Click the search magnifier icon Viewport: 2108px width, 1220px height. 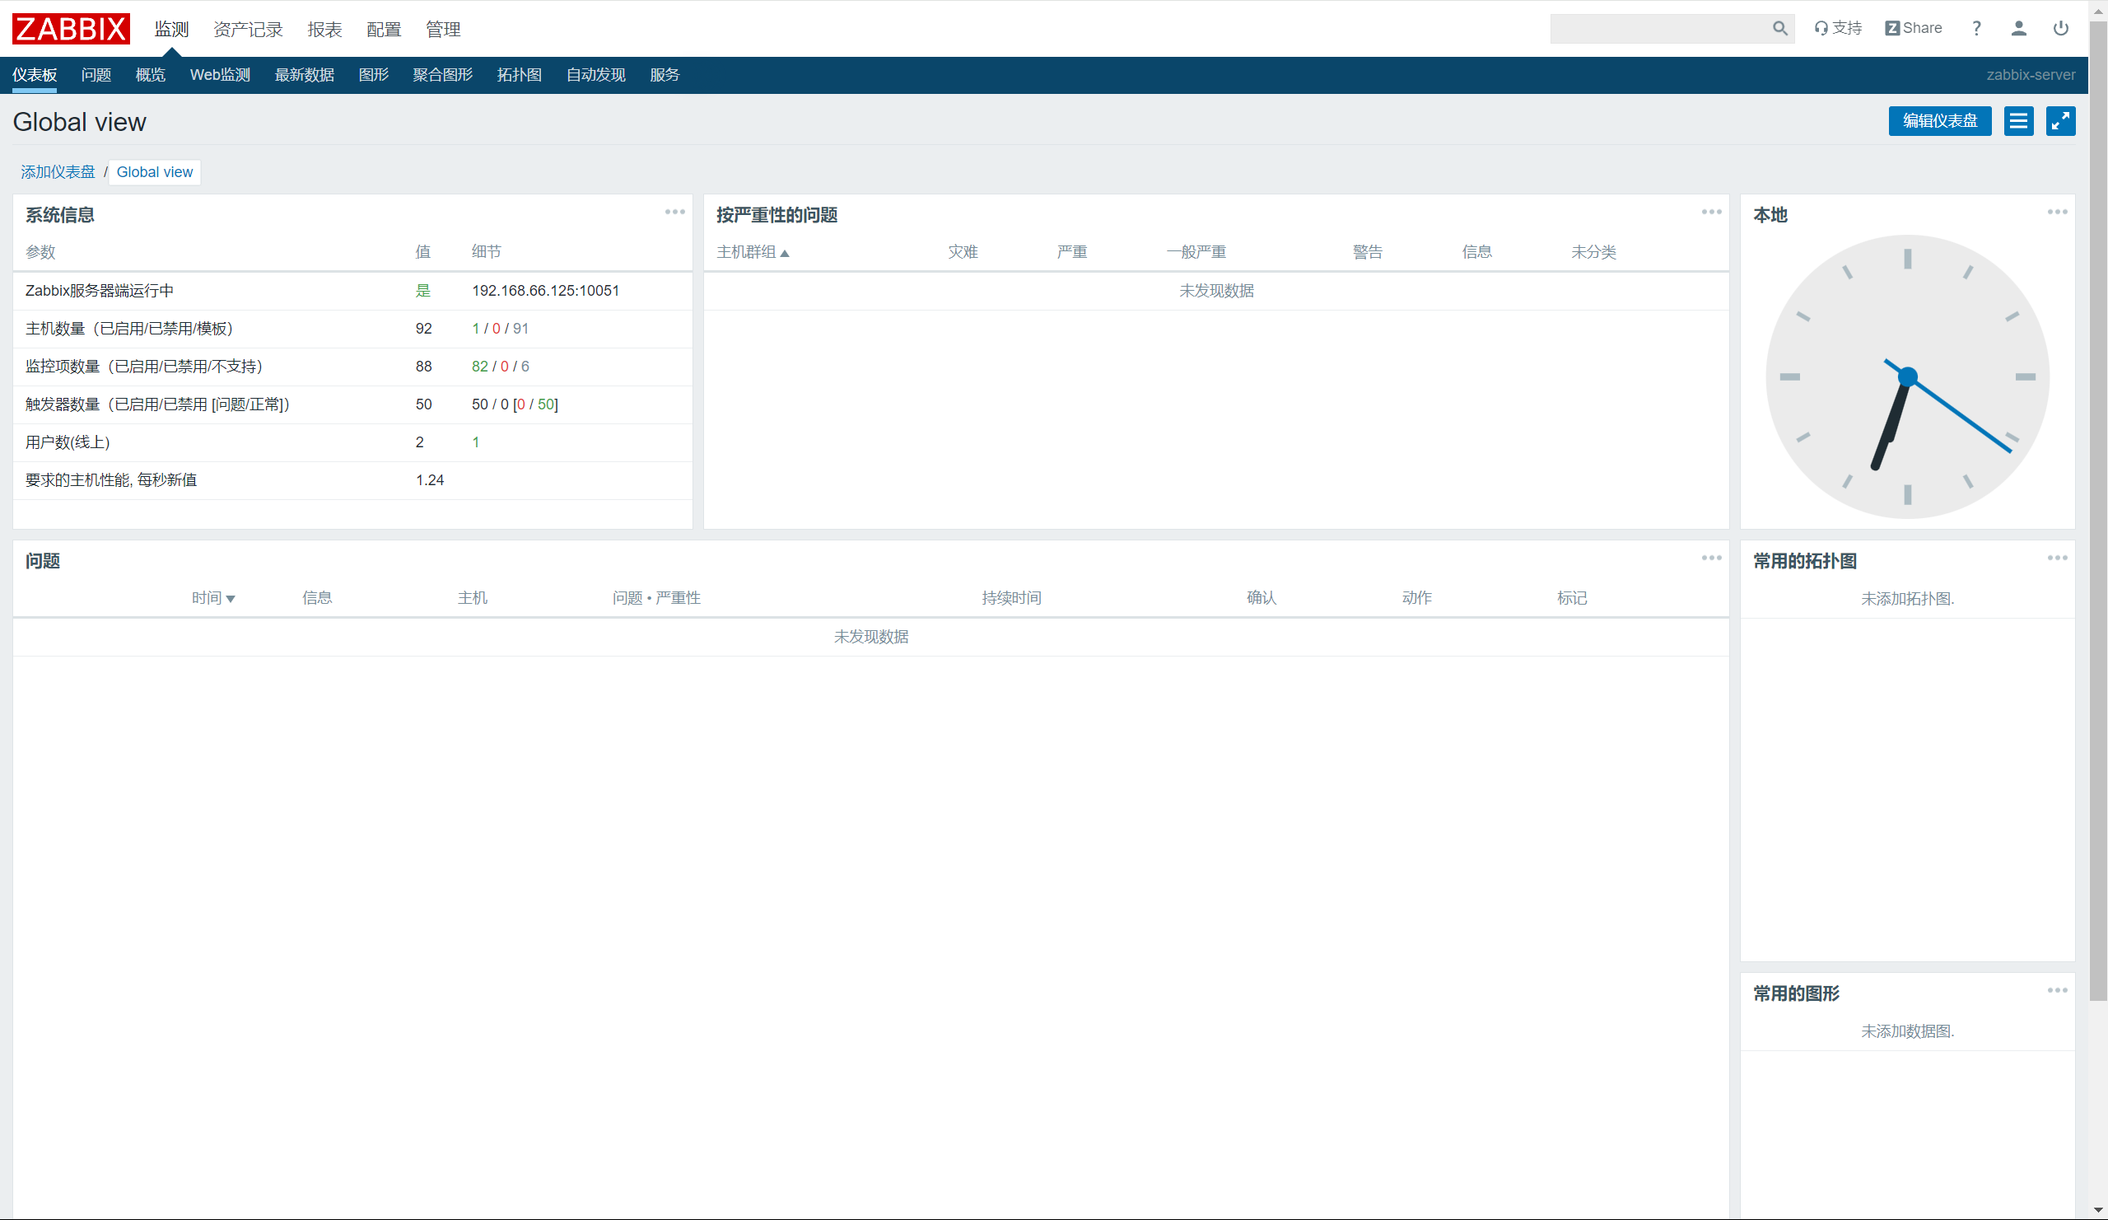coord(1779,29)
